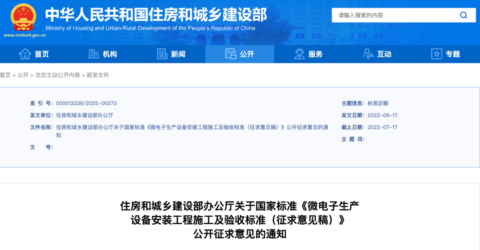This screenshot has height=250, width=480.
Task: Focus the search input field
Action: (393, 15)
